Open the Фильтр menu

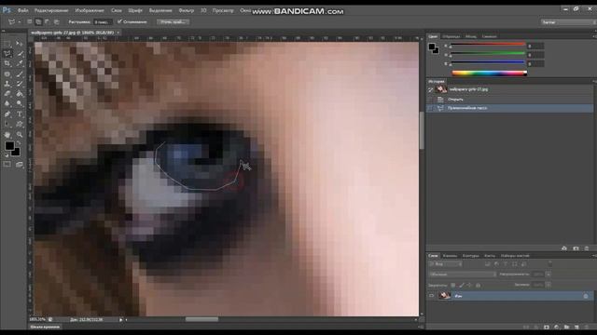coord(187,10)
